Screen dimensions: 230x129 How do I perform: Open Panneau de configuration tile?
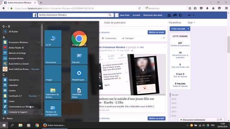[53, 108]
